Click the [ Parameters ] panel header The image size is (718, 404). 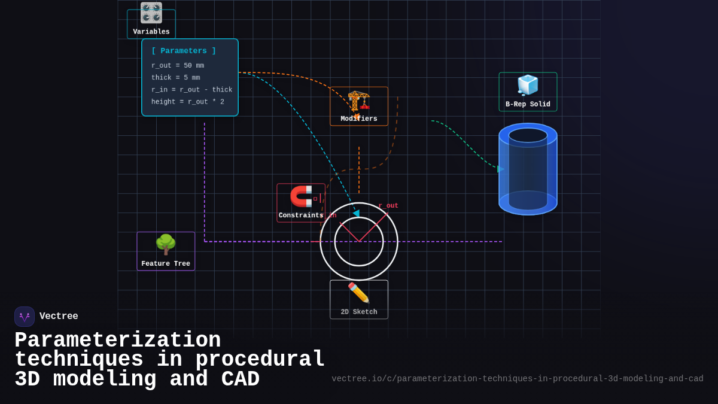(183, 50)
